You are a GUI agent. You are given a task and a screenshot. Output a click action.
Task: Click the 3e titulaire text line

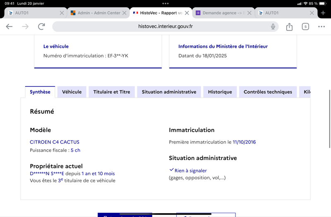coord(73,181)
